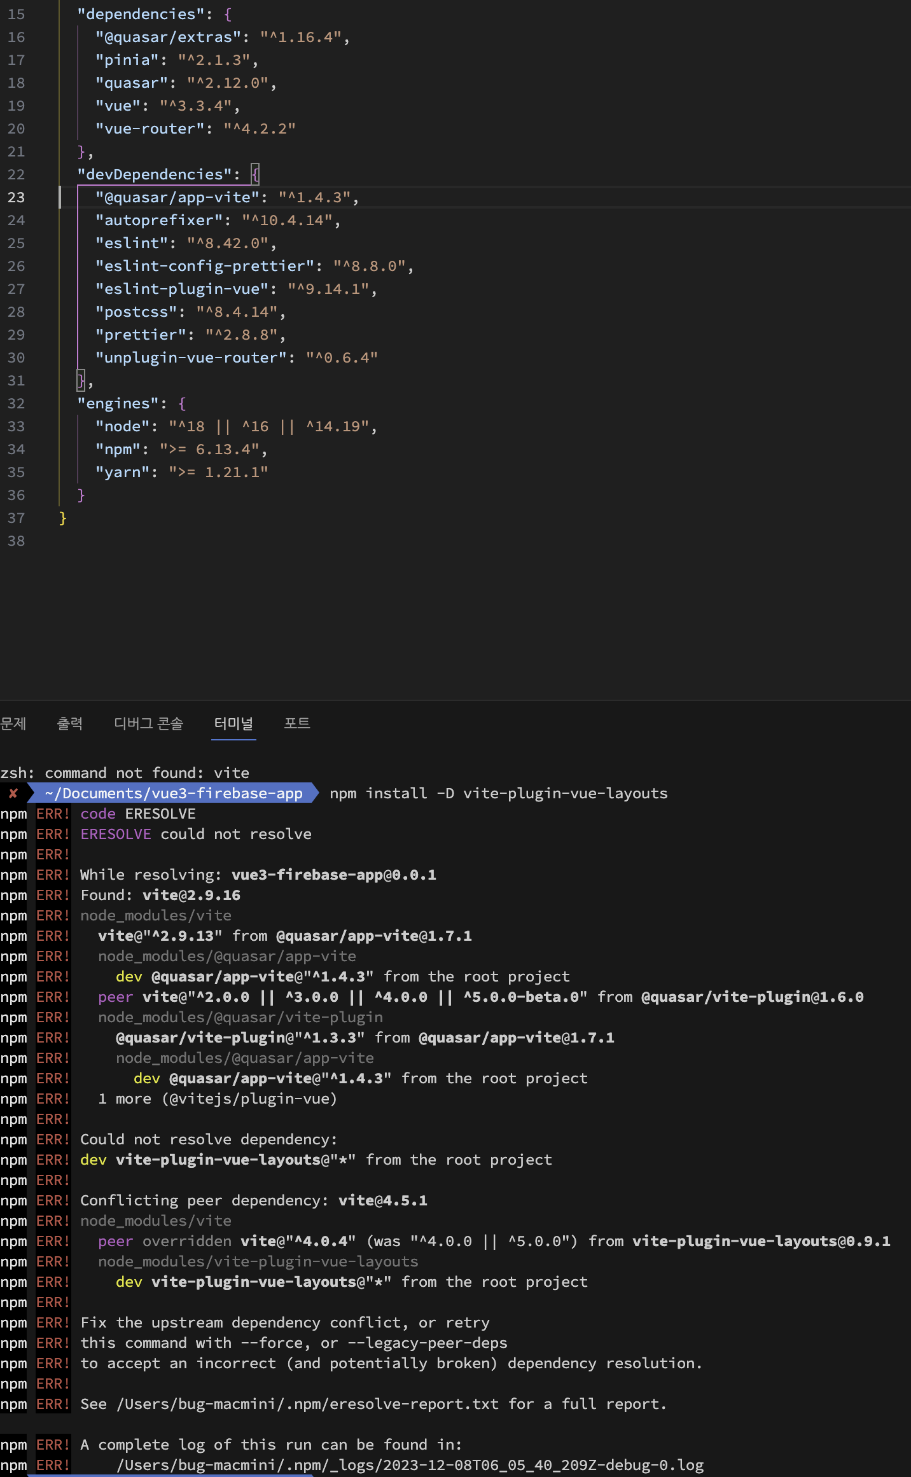Click "Conflicting peer dependency: vite@4.5.1" line

click(x=254, y=1200)
